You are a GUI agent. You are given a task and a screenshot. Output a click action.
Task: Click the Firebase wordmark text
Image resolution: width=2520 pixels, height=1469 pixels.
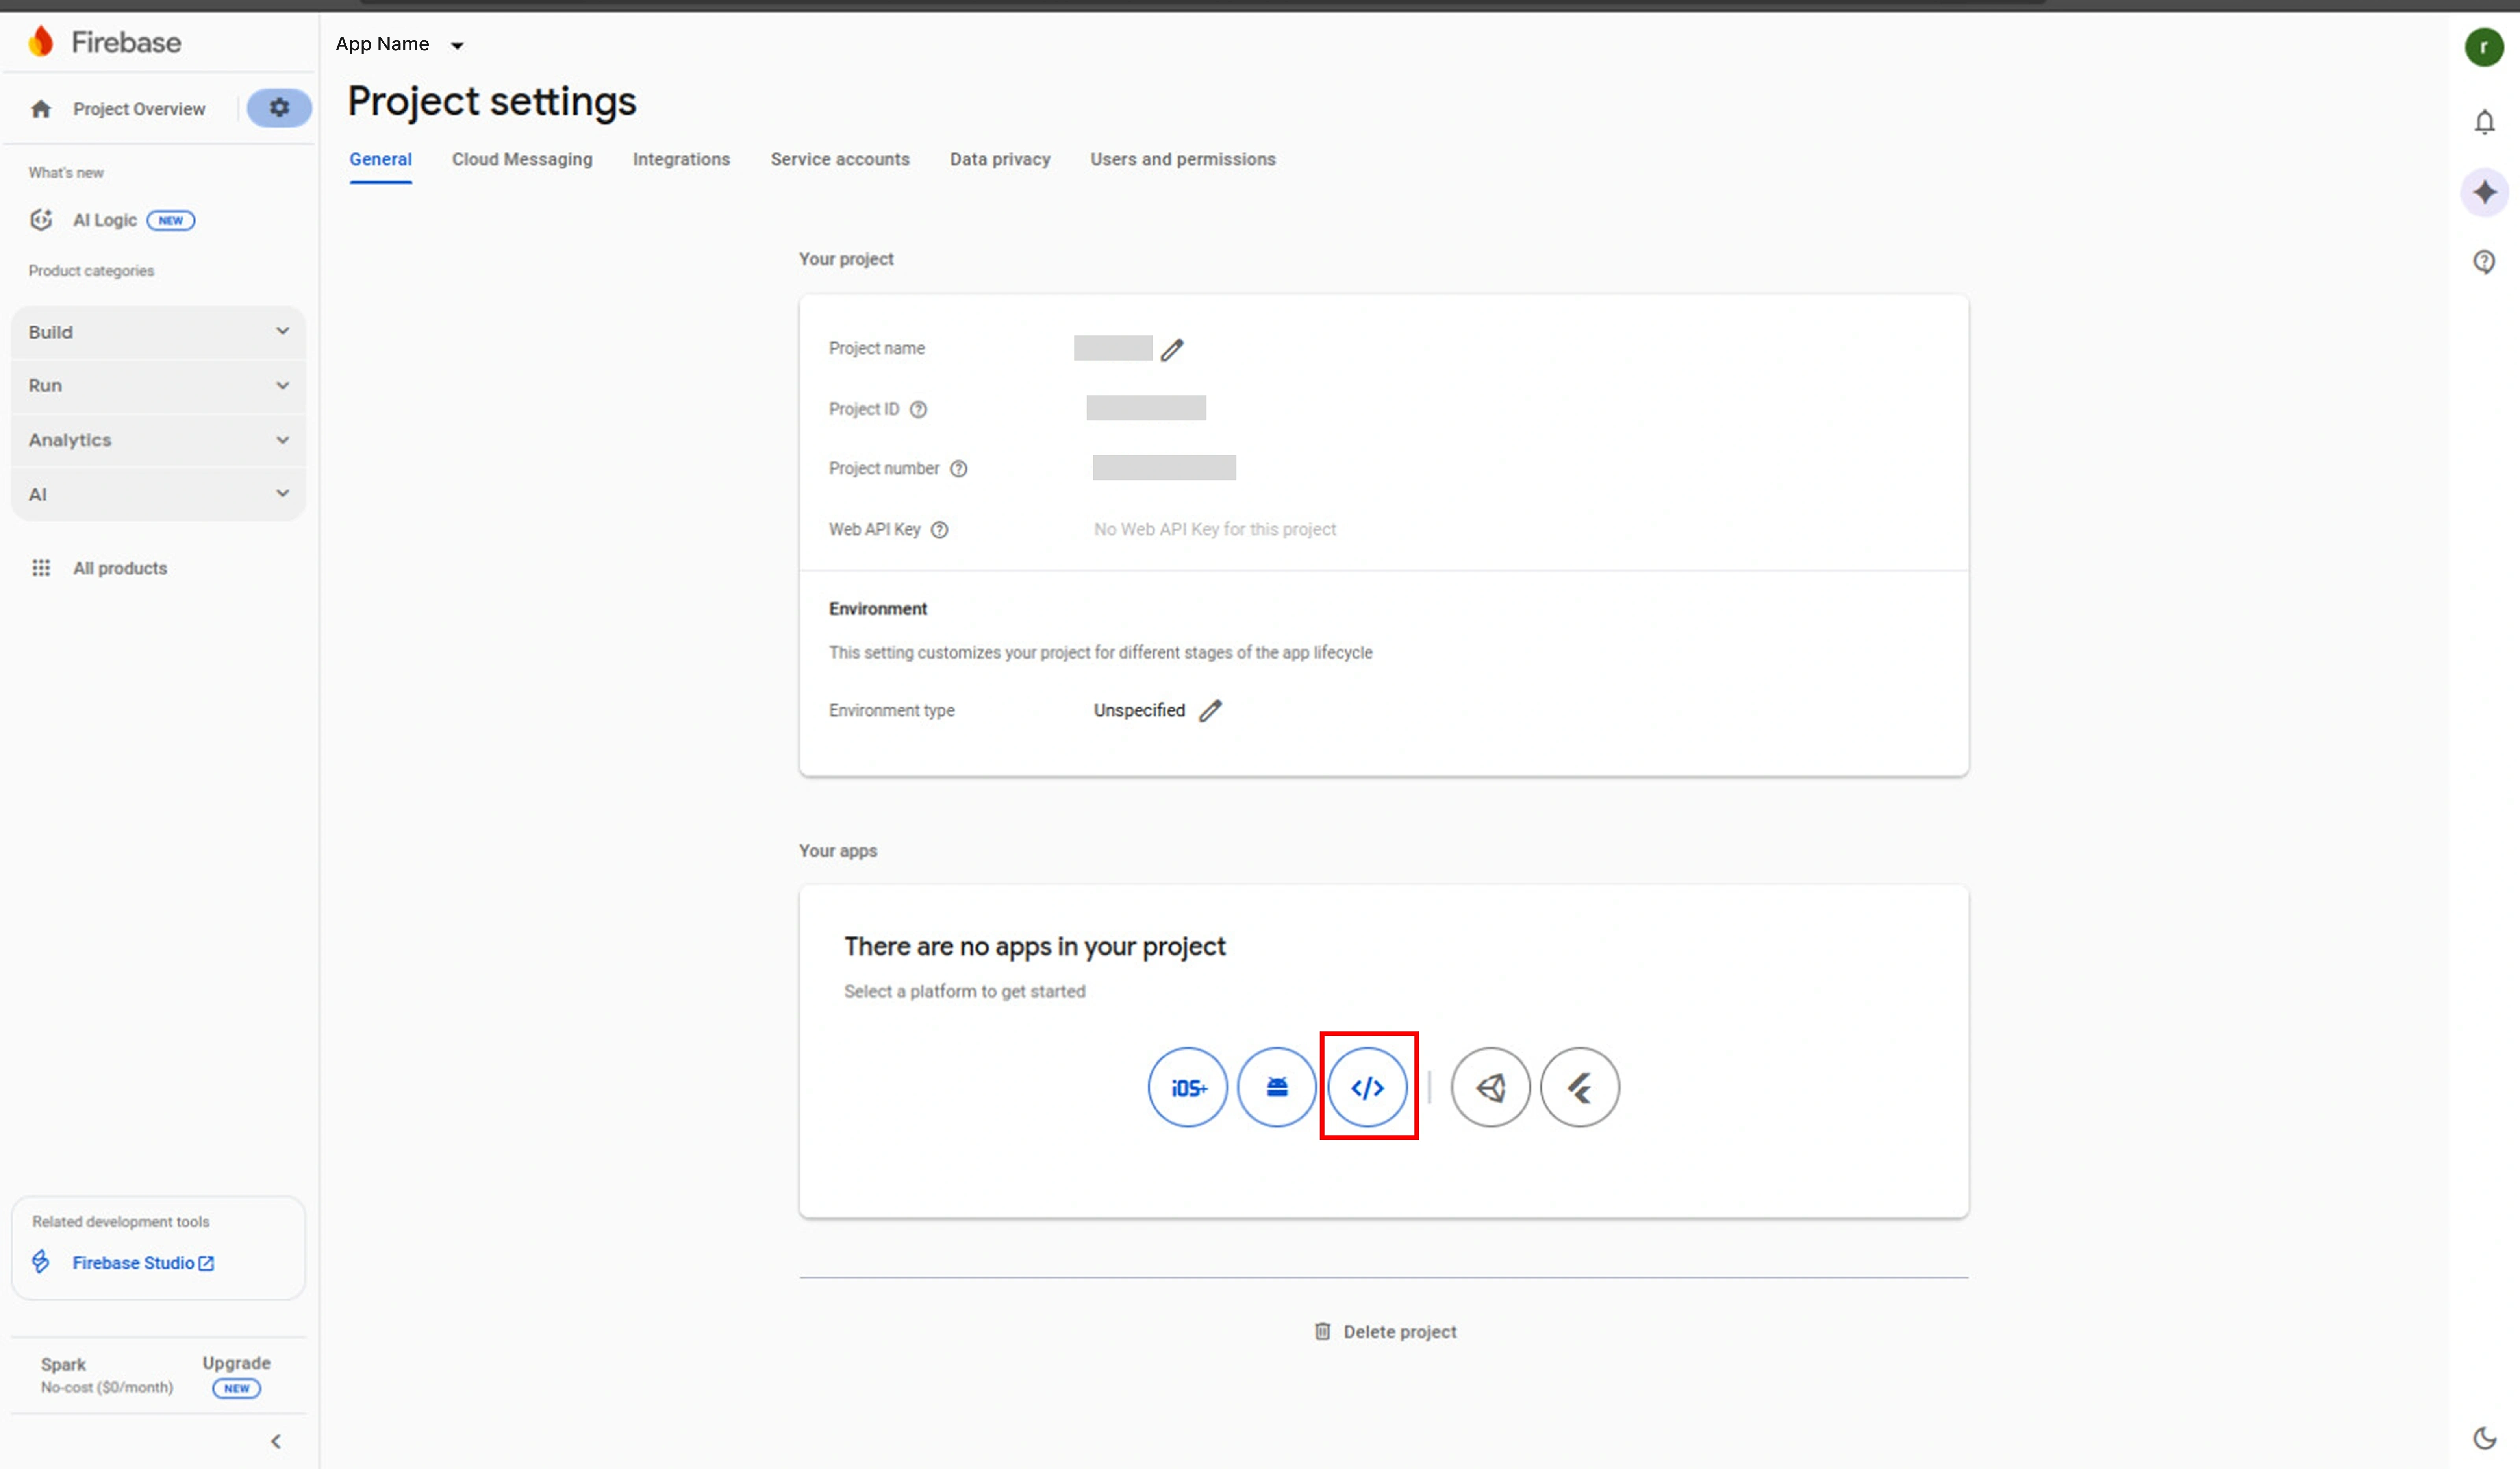click(126, 42)
